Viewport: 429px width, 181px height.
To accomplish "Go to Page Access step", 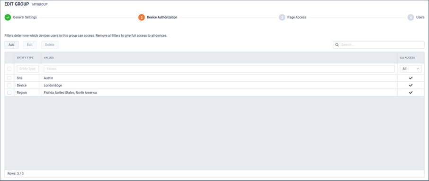I will (x=296, y=17).
